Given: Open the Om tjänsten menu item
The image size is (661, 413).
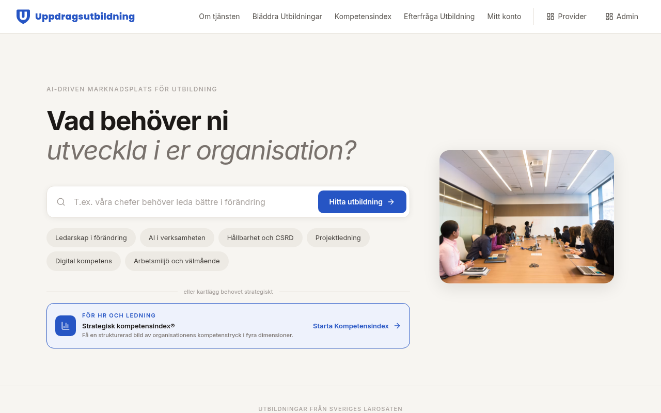Looking at the screenshot, I should pyautogui.click(x=219, y=17).
